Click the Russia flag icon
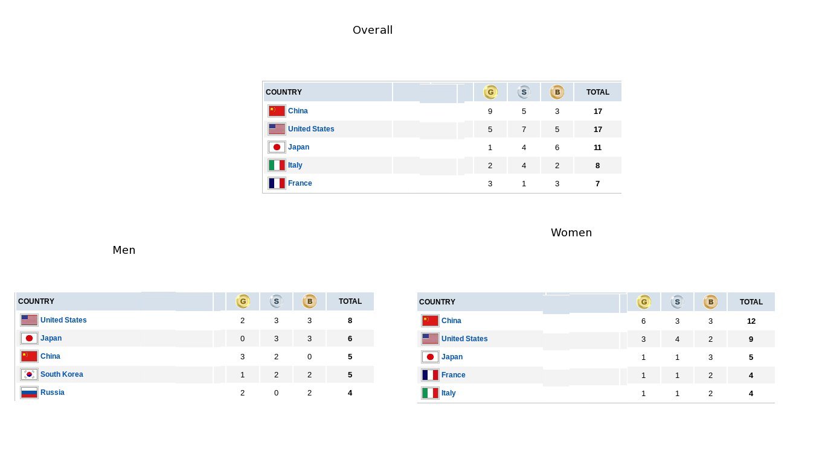Viewport: 825px width, 463px height. tap(30, 392)
